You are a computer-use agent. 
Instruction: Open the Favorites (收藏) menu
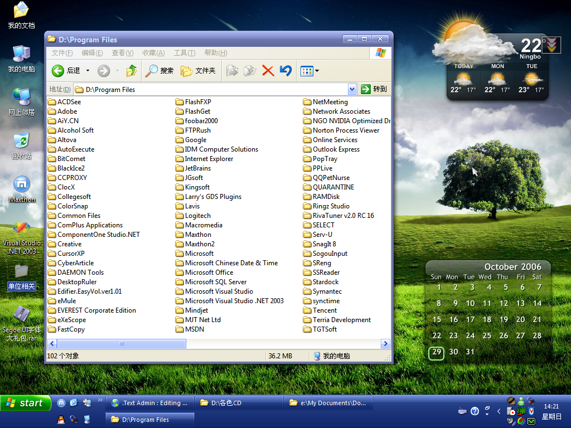[x=153, y=53]
